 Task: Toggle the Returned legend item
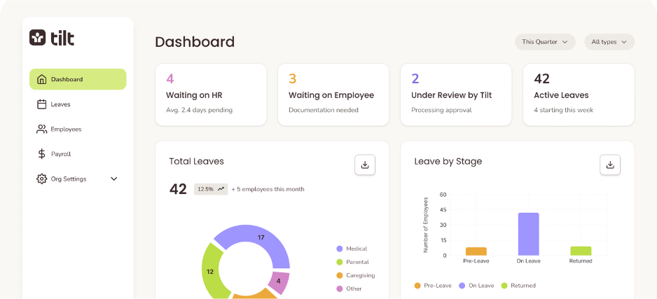pos(518,286)
